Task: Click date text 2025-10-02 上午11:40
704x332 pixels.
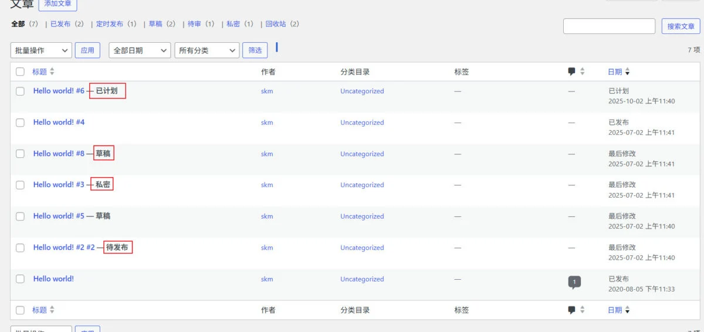Action: 641,101
